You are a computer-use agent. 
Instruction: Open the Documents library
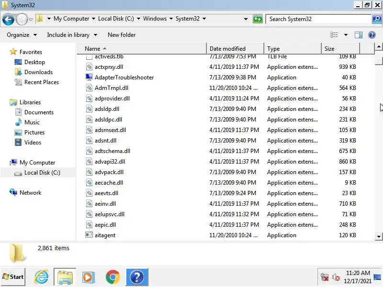coord(39,112)
